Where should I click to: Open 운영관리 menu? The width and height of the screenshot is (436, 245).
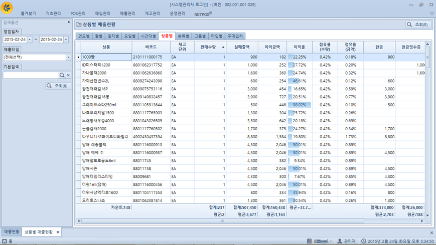[x=178, y=14]
